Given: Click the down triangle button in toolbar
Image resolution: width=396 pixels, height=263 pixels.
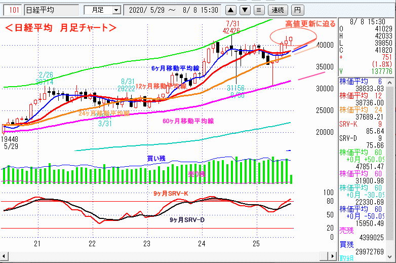Looking at the screenshot, I should click(x=245, y=10).
